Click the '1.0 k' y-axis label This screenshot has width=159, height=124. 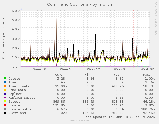click(x=16, y=58)
